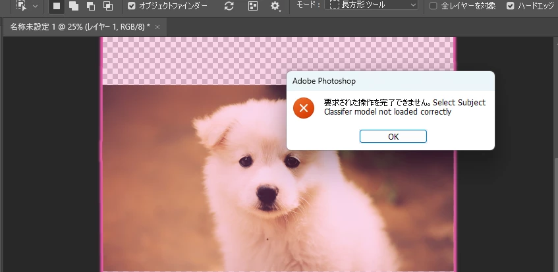Click the red error icon in dialog
Screen dimensions: 558x272
(304, 108)
